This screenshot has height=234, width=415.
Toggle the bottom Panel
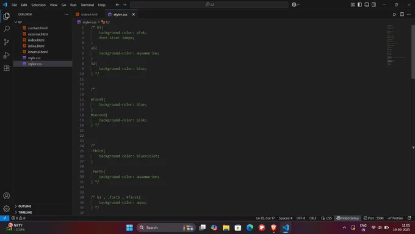(367, 5)
